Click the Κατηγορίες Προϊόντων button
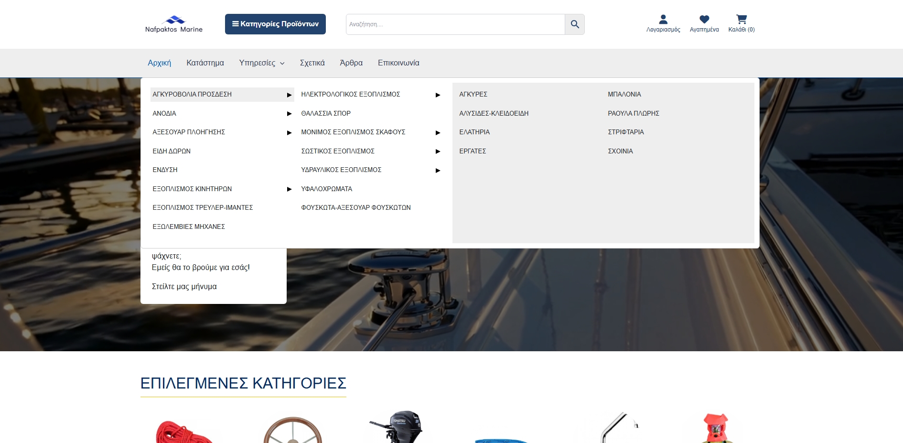This screenshot has width=903, height=443. pyautogui.click(x=275, y=24)
